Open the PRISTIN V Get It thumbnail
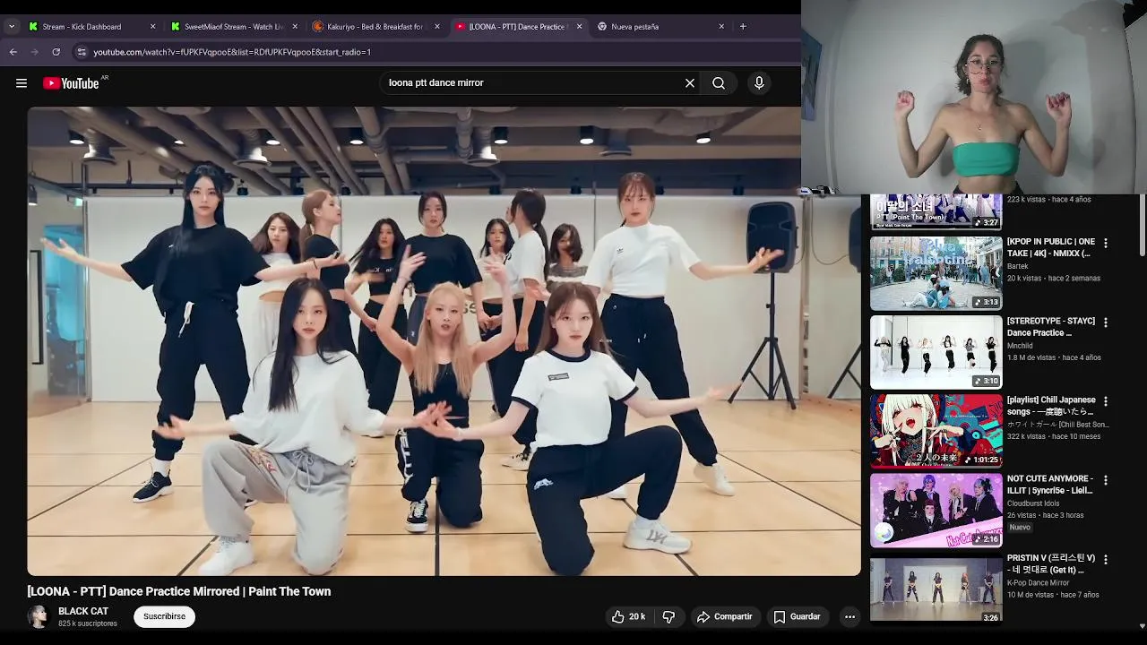Image resolution: width=1147 pixels, height=645 pixels. click(x=936, y=589)
